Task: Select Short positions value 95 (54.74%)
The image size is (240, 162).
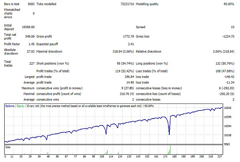Action: [125, 63]
